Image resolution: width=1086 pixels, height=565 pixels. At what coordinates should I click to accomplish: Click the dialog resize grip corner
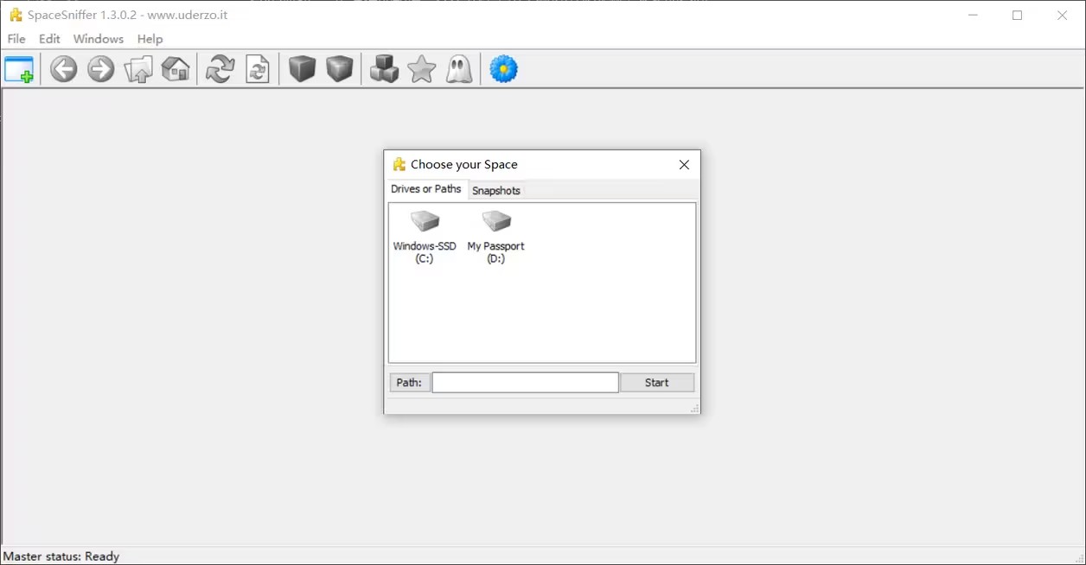694,409
